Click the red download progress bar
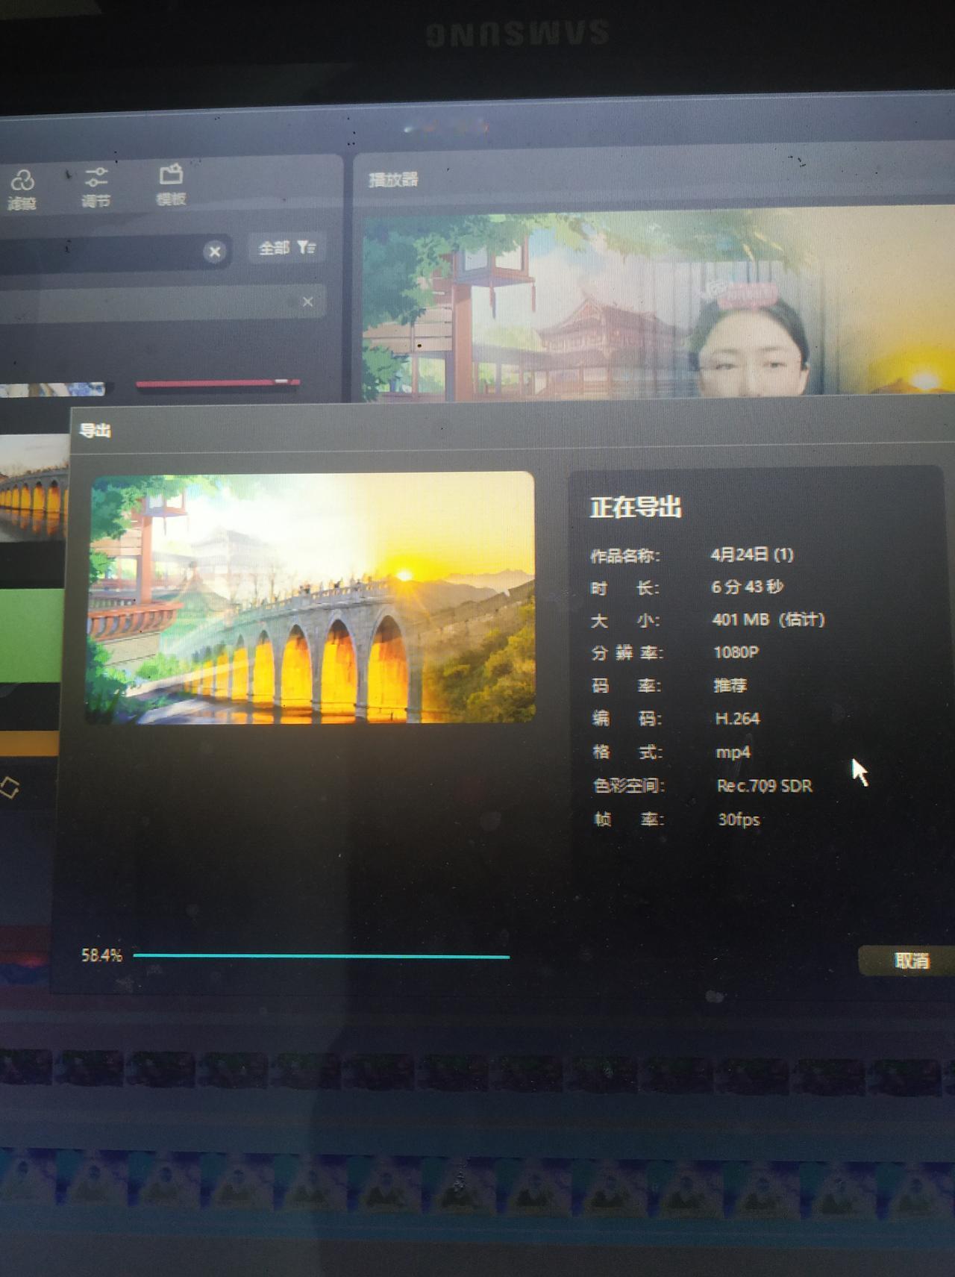Screen dimensions: 955x1277 tap(218, 384)
